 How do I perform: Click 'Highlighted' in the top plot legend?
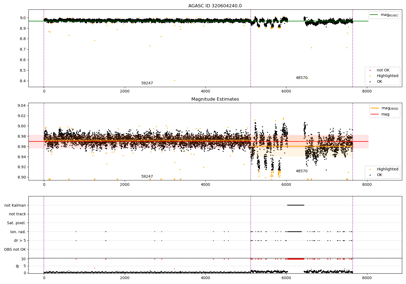[x=387, y=76]
